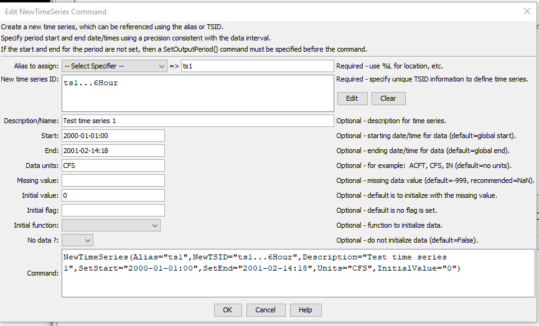Click the 'Alias to assign:' label
The height and width of the screenshot is (326, 539).
point(36,66)
